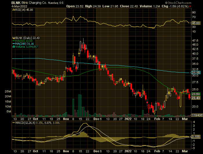Click the candlestick icon next to BLNK (Daily)
This screenshot has height=154, width=203.
coord(14,38)
